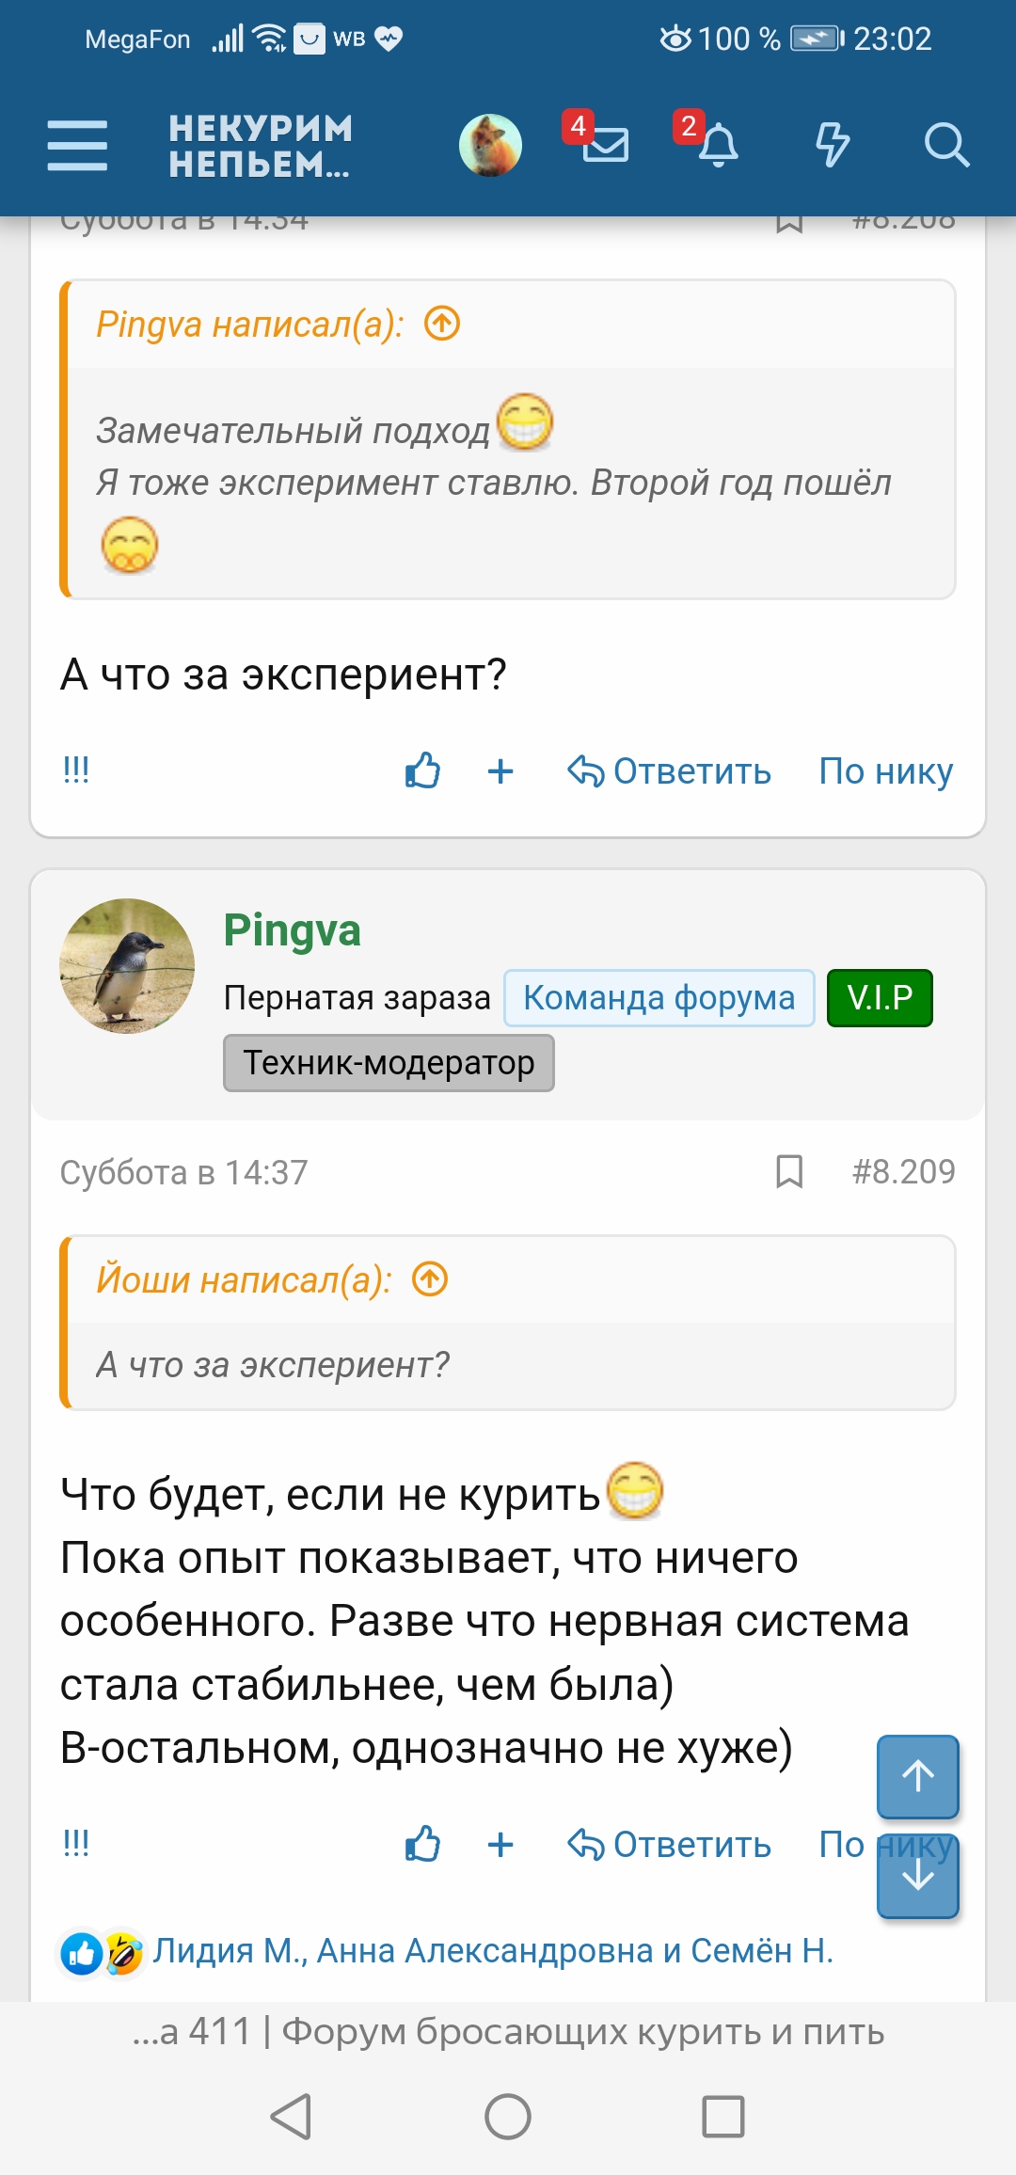The height and width of the screenshot is (2175, 1016).
Task: Open Pingva's penguin avatar profile
Action: 127,966
